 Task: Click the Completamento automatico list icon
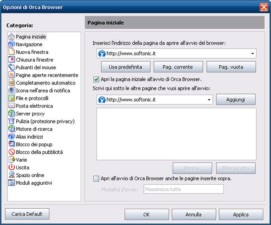click(x=12, y=82)
